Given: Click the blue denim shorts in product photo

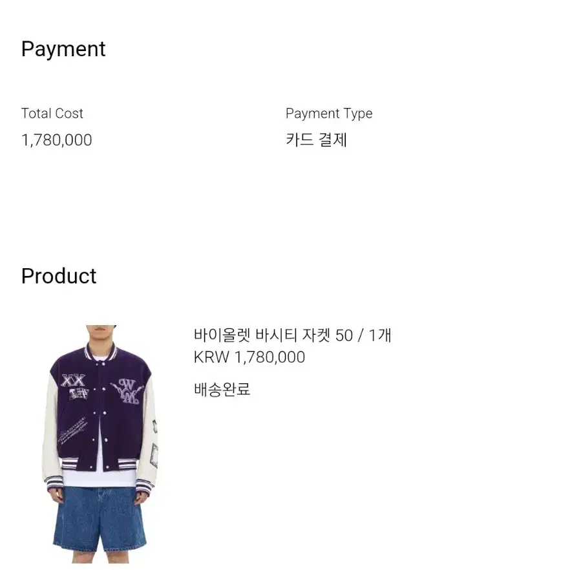Looking at the screenshot, I should [100, 518].
